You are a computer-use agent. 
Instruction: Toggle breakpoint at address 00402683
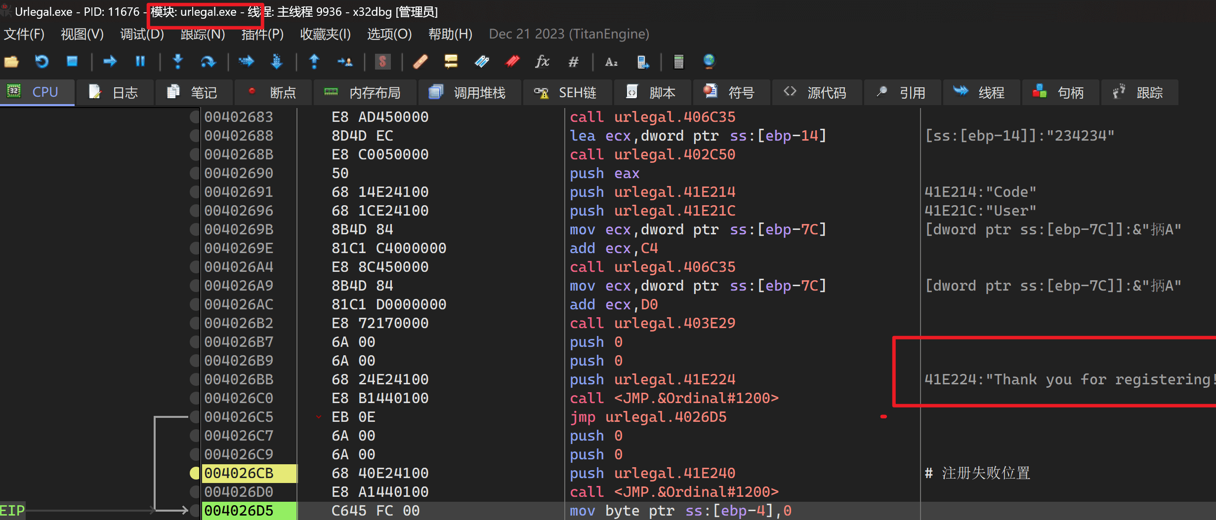pos(195,117)
